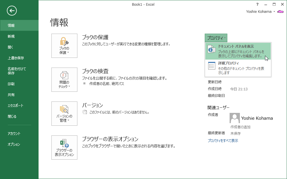Expand the プロパティ dropdown
The image size is (287, 179).
pyautogui.click(x=216, y=38)
